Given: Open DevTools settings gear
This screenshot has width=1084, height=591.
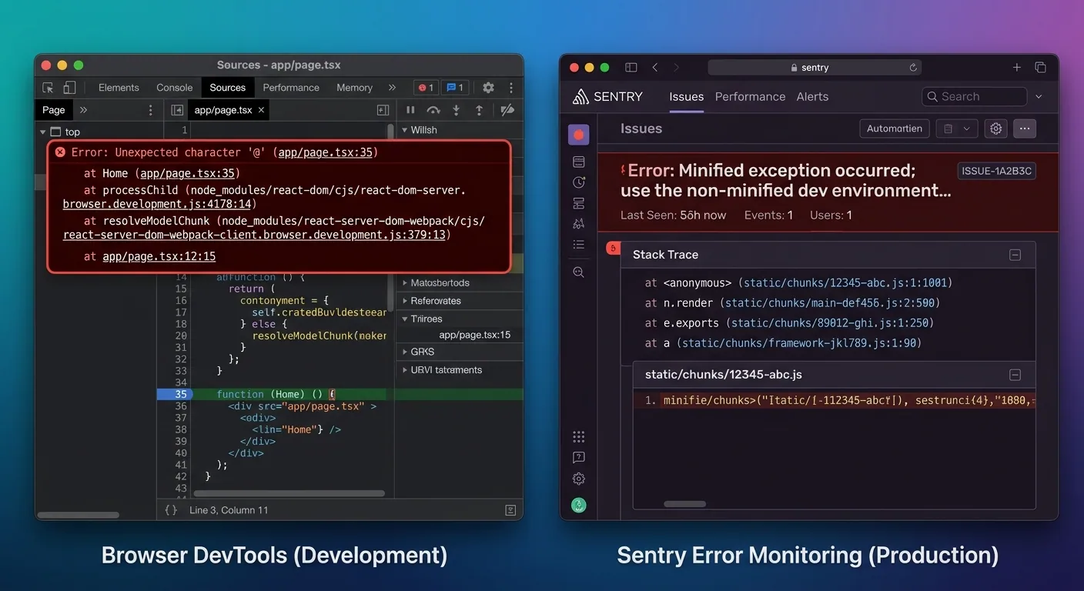Looking at the screenshot, I should (488, 88).
